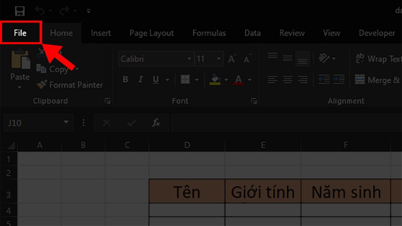Open the Font settings dialog launcher
This screenshot has height=226, width=402.
(254, 101)
